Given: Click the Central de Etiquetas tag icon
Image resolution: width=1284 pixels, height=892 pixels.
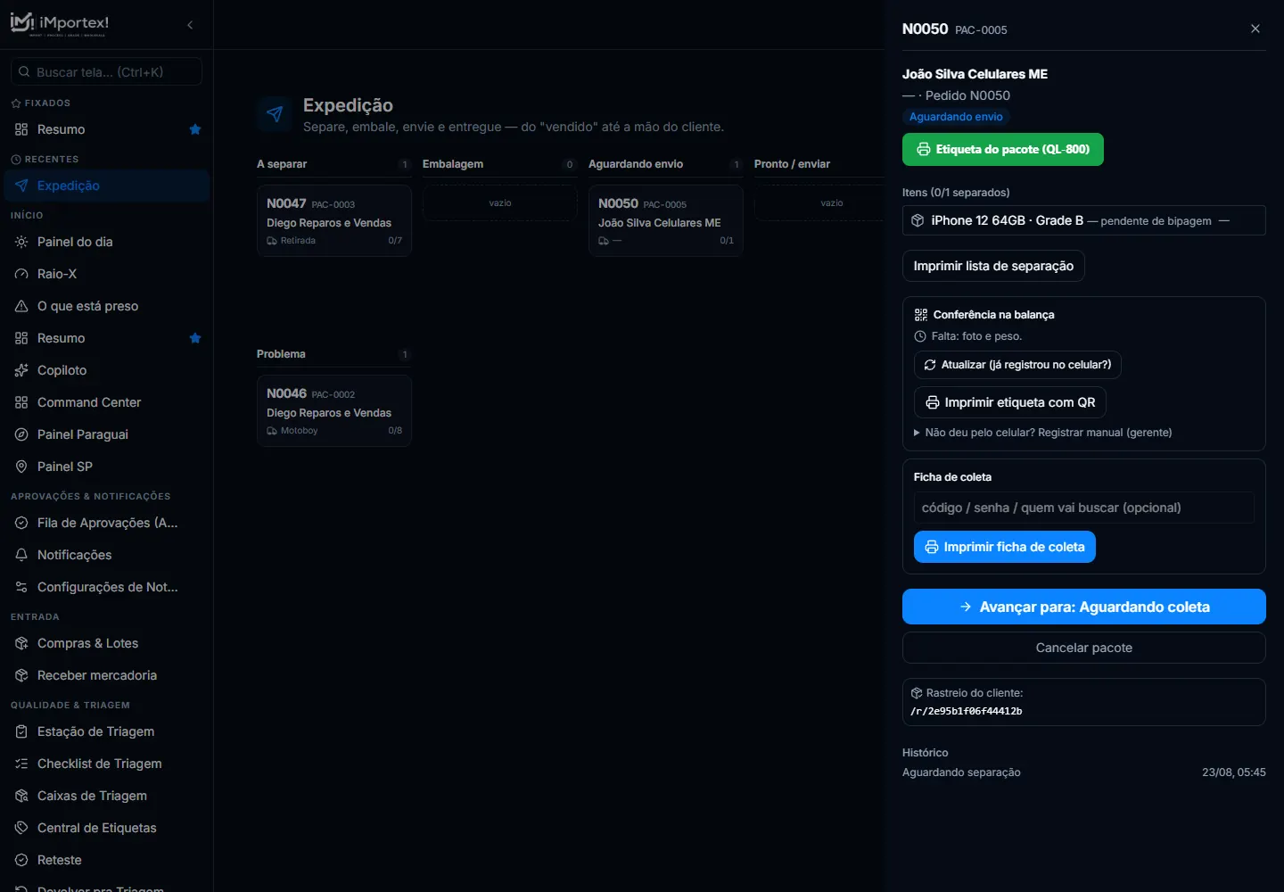Looking at the screenshot, I should tap(21, 828).
